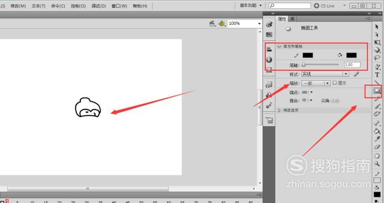Viewport: 384px width, 203px height.
Task: Open the 命令(C) menu
Action: (x=58, y=6)
